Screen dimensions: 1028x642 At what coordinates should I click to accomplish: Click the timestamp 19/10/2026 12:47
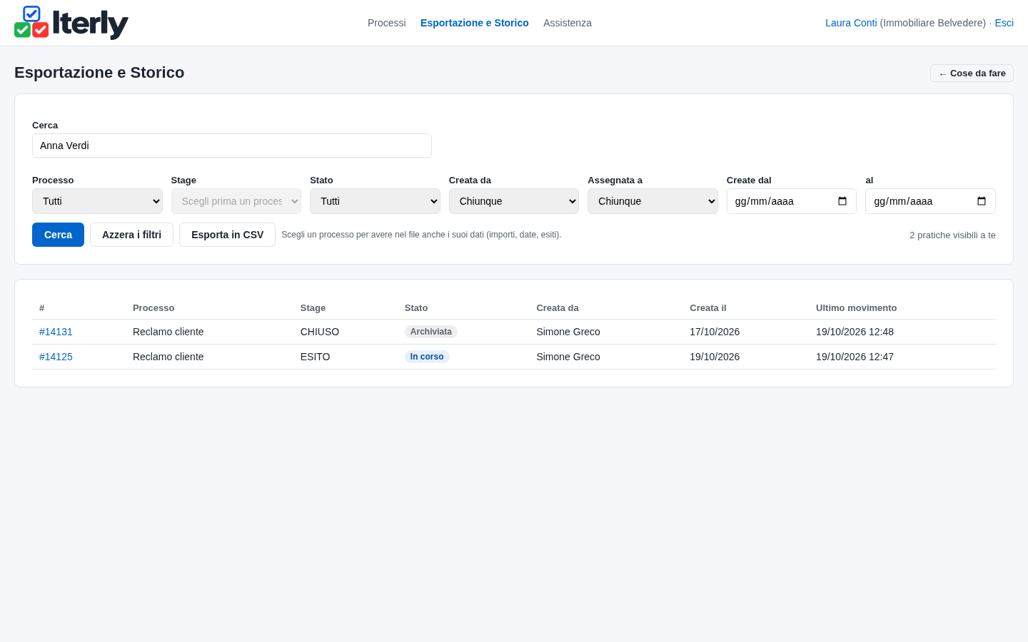coord(855,357)
